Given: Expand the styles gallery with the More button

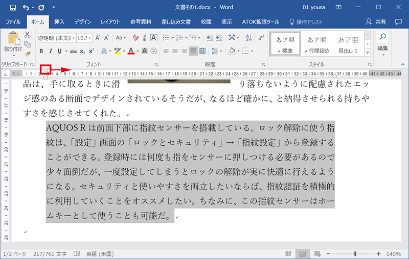Looking at the screenshot, I should click(368, 53).
